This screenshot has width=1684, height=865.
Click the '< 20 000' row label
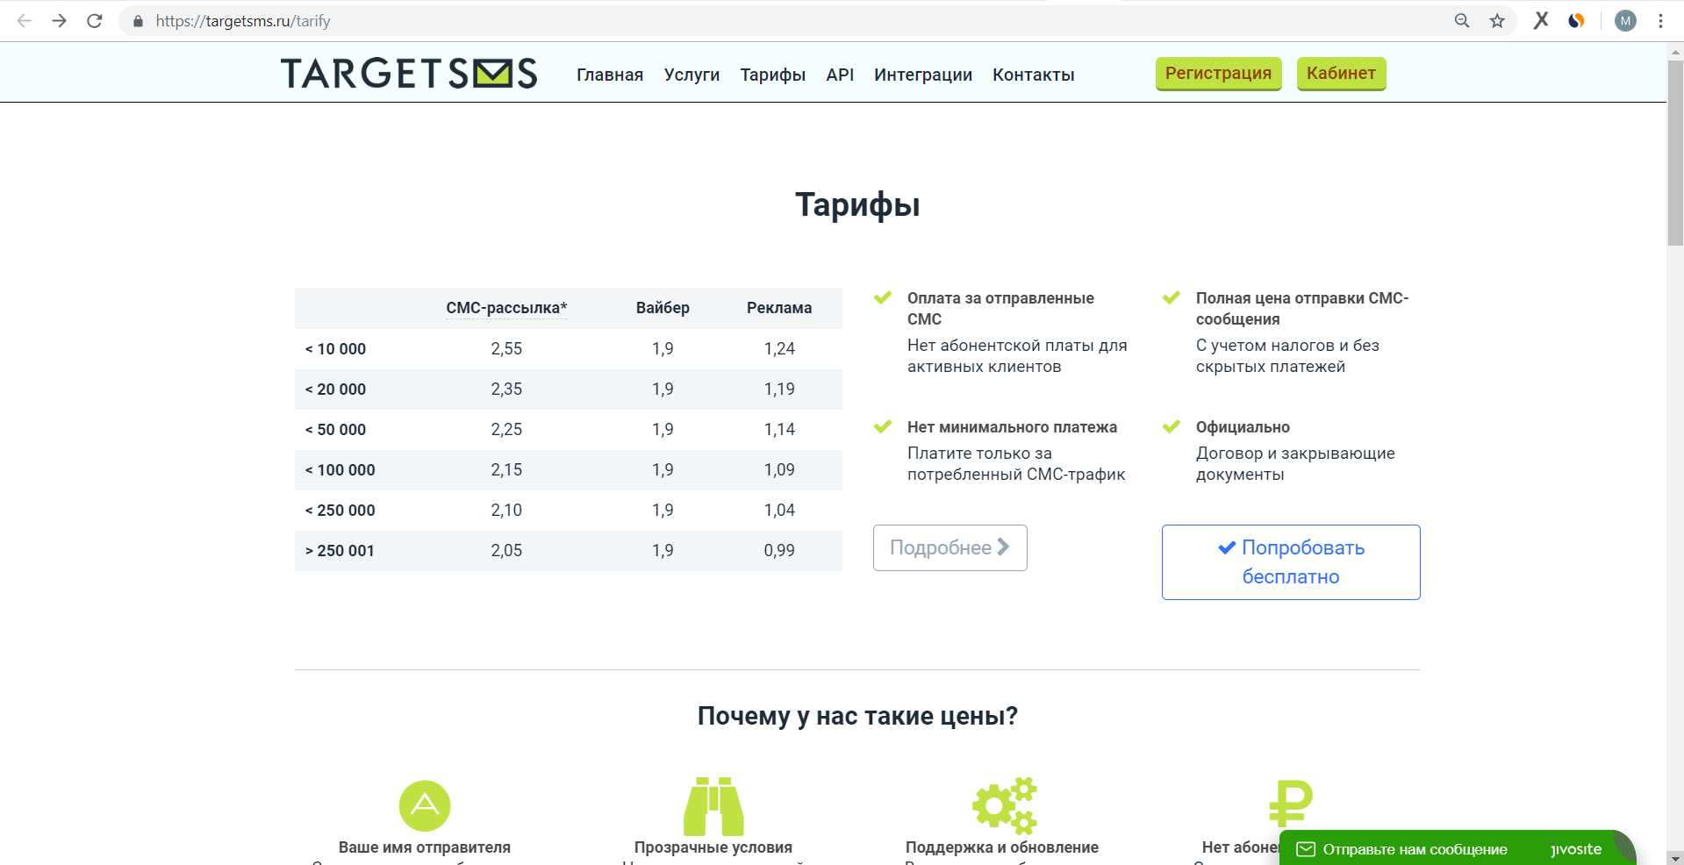(335, 390)
